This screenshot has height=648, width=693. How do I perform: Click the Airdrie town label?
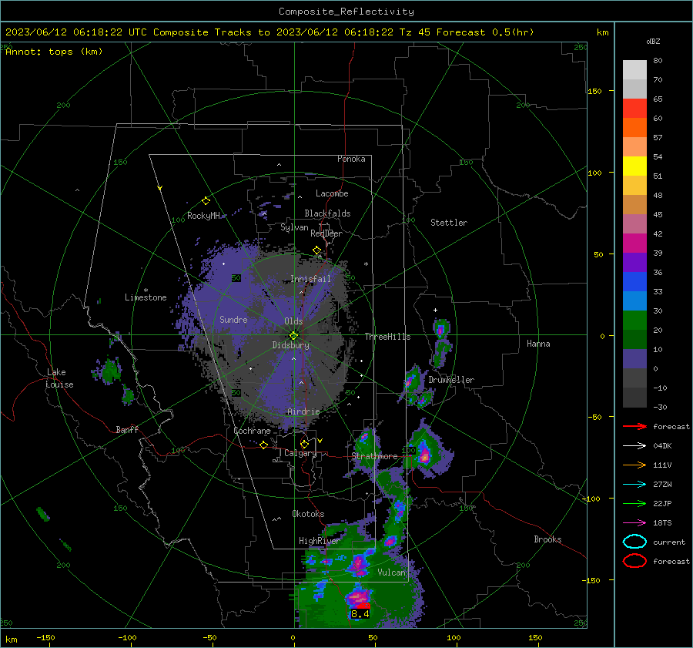click(x=303, y=411)
